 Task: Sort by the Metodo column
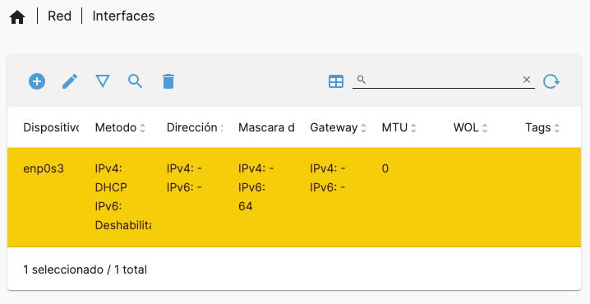pos(120,127)
